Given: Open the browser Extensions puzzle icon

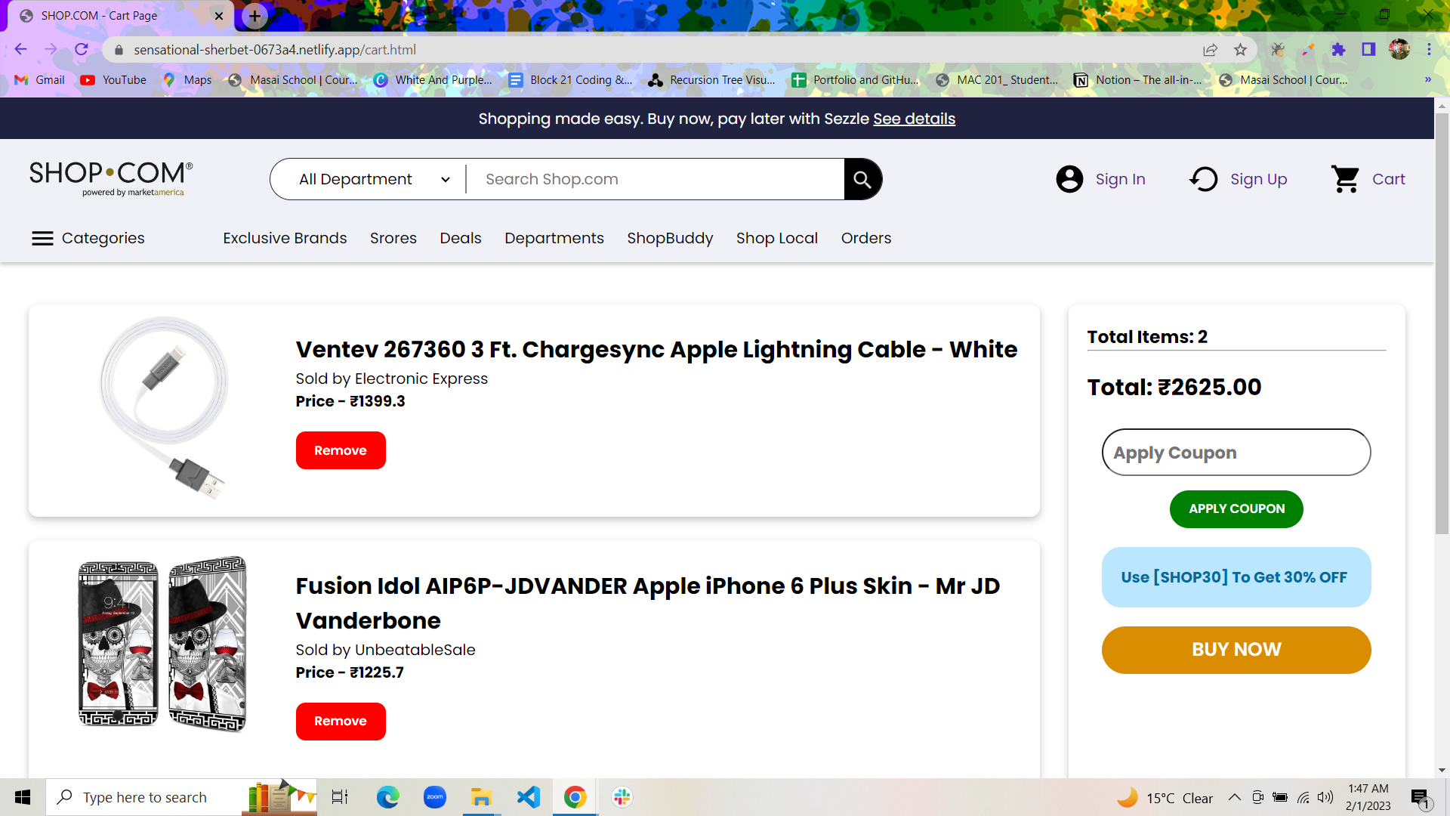Looking at the screenshot, I should (x=1338, y=49).
